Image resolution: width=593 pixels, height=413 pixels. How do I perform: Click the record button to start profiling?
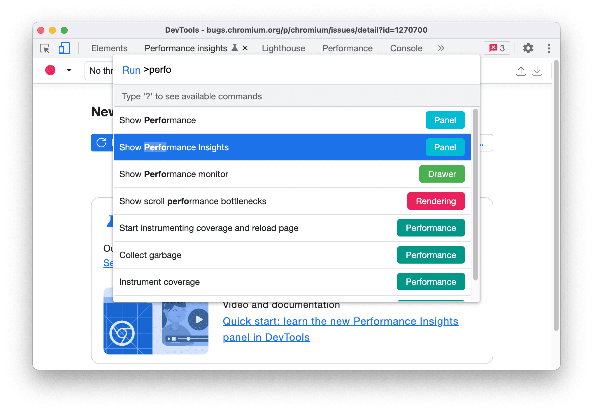(50, 70)
